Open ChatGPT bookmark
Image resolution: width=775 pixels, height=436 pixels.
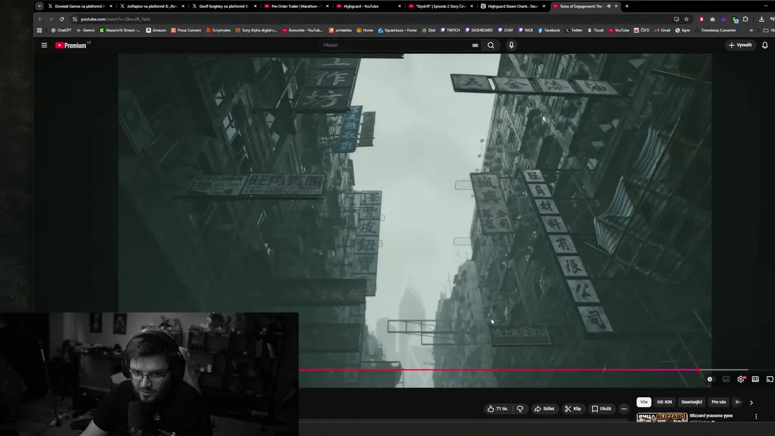point(61,30)
